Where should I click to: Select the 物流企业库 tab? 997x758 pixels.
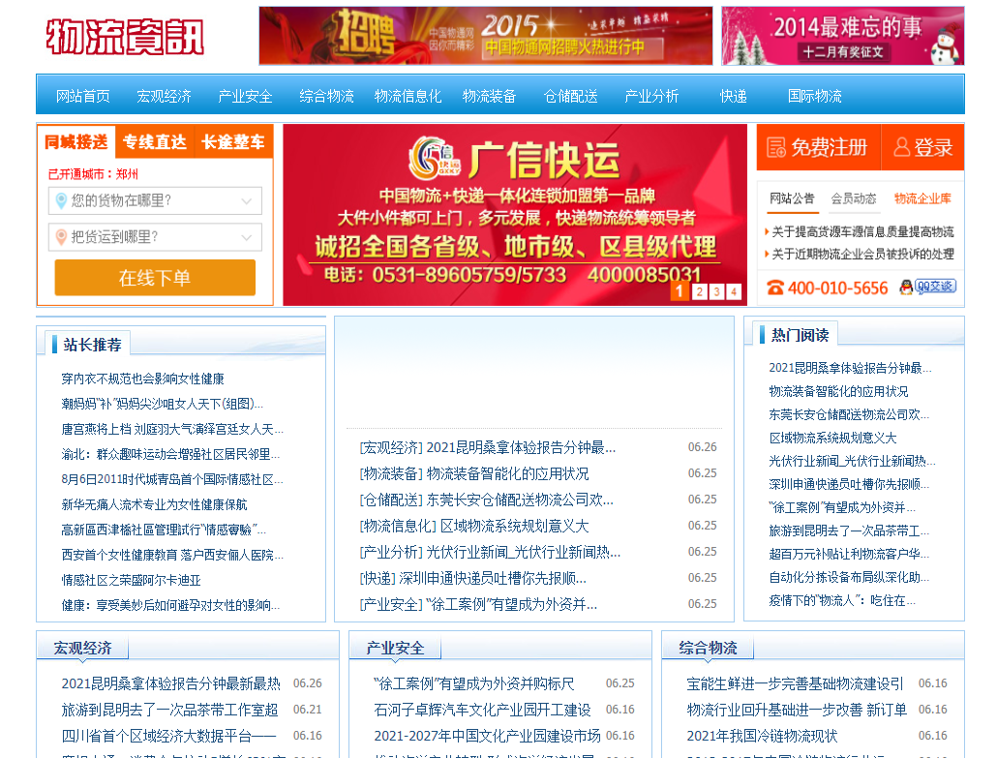[922, 198]
